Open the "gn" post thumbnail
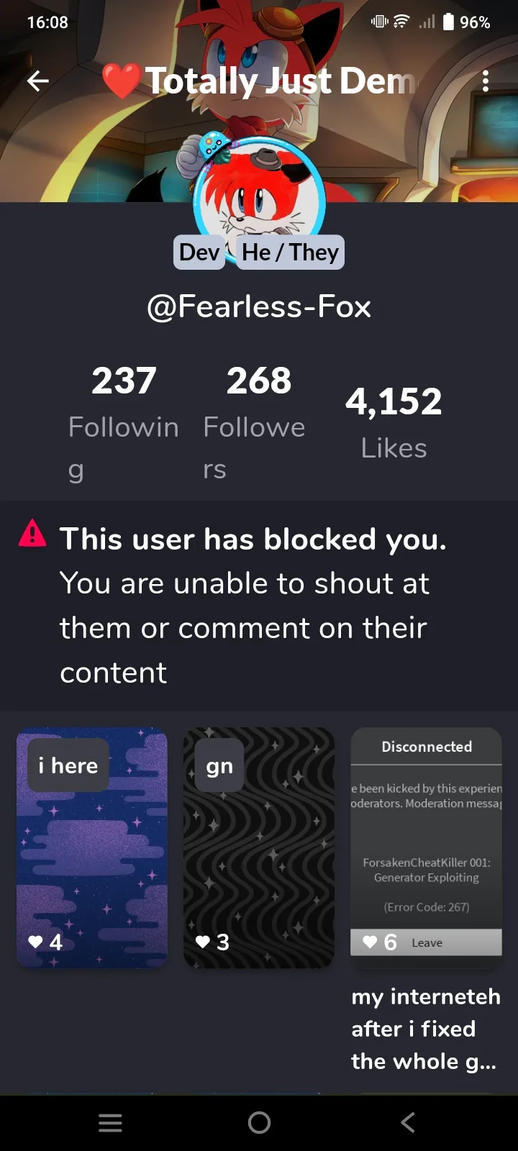The height and width of the screenshot is (1151, 518). point(259,849)
